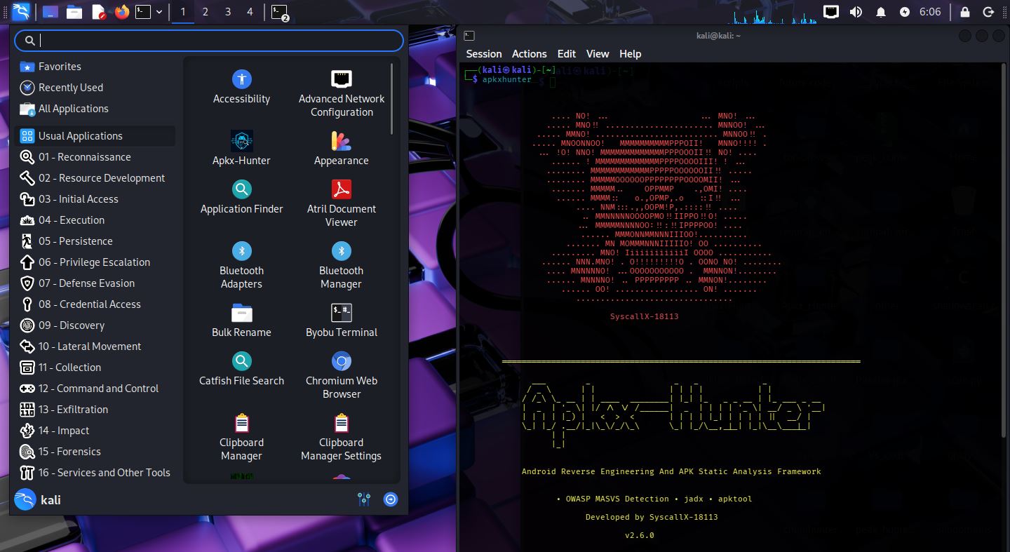Open the settings manager icon in menu footer

363,499
